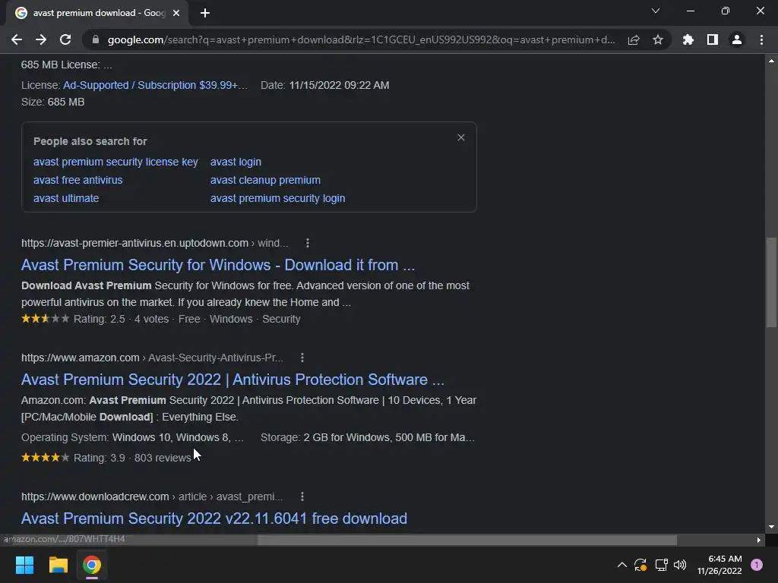Click the scroll up arrow
Screen dimensions: 778x583
pos(771,61)
